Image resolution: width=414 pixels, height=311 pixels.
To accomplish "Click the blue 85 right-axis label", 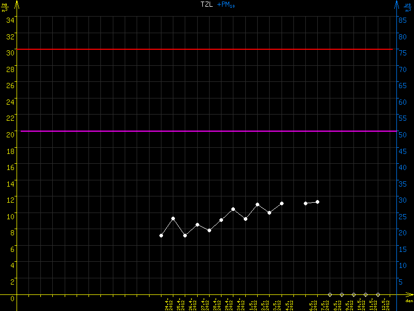I will (x=402, y=20).
